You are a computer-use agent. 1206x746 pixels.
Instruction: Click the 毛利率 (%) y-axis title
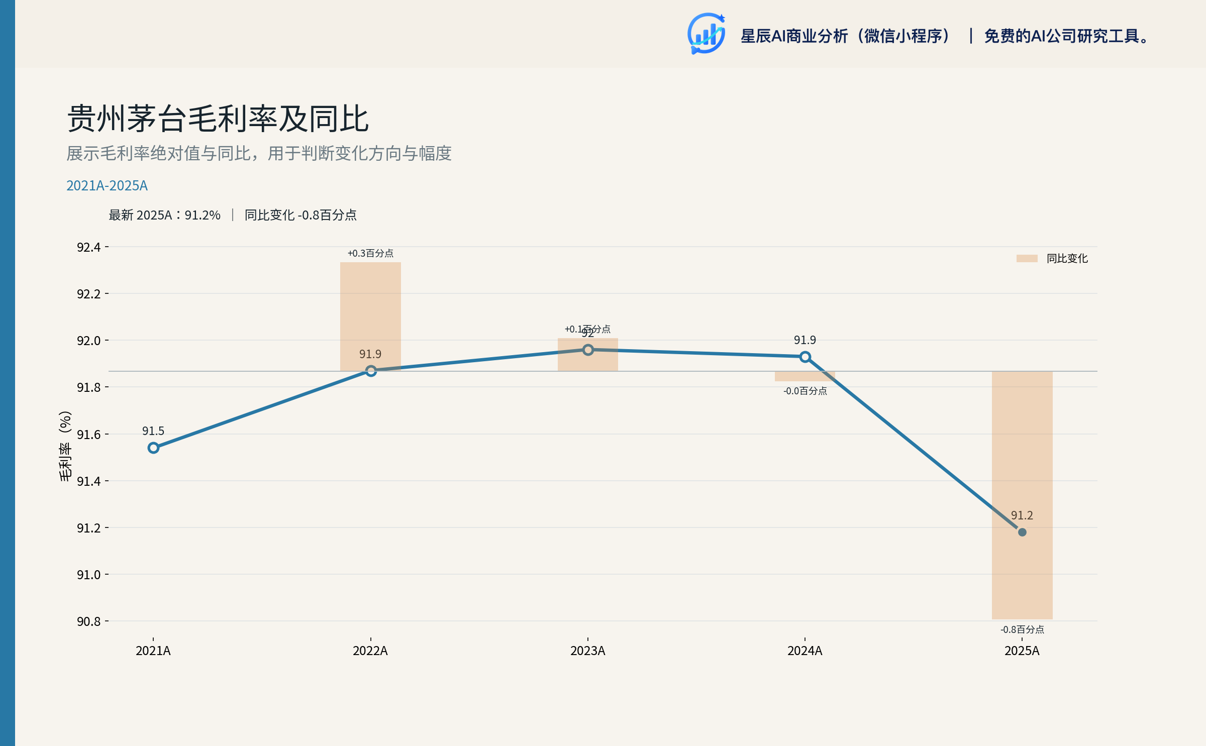[65, 446]
